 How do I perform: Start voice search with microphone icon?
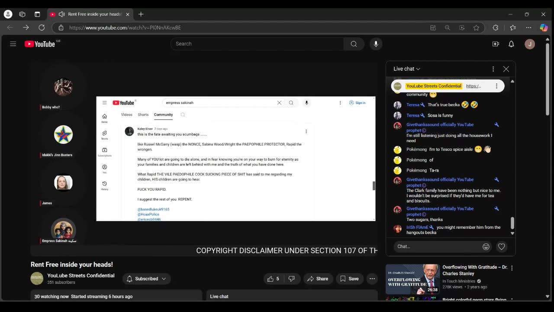pos(376,44)
